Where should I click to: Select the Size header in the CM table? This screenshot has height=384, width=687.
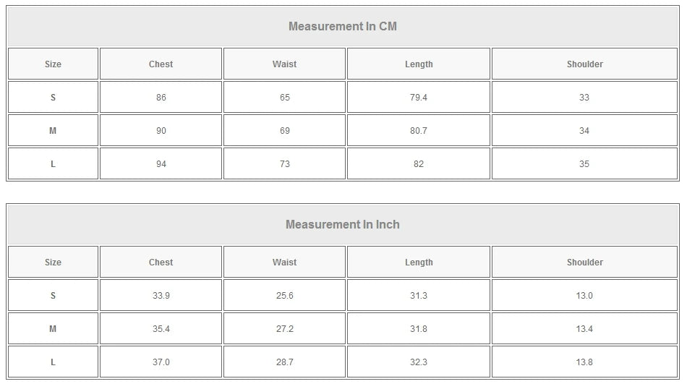[x=53, y=64]
